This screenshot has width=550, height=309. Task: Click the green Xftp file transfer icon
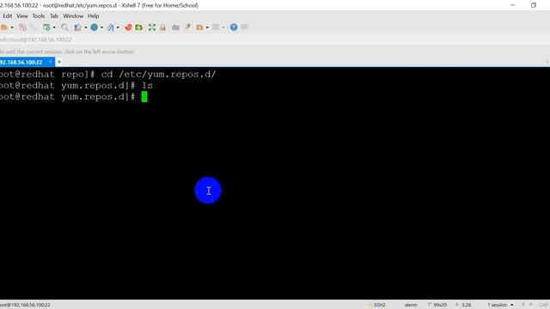tap(139, 27)
